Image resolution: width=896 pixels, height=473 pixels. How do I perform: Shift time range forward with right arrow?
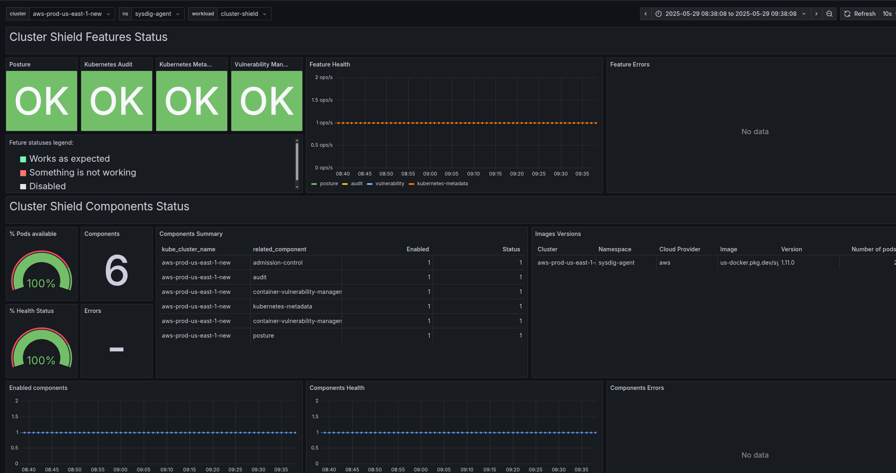pos(816,14)
